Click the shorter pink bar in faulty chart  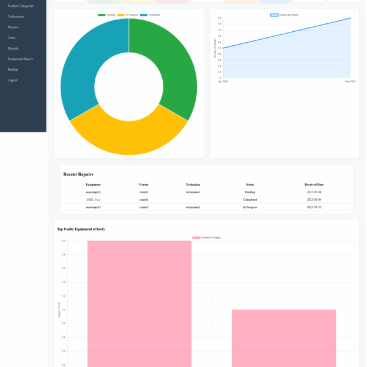click(284, 338)
